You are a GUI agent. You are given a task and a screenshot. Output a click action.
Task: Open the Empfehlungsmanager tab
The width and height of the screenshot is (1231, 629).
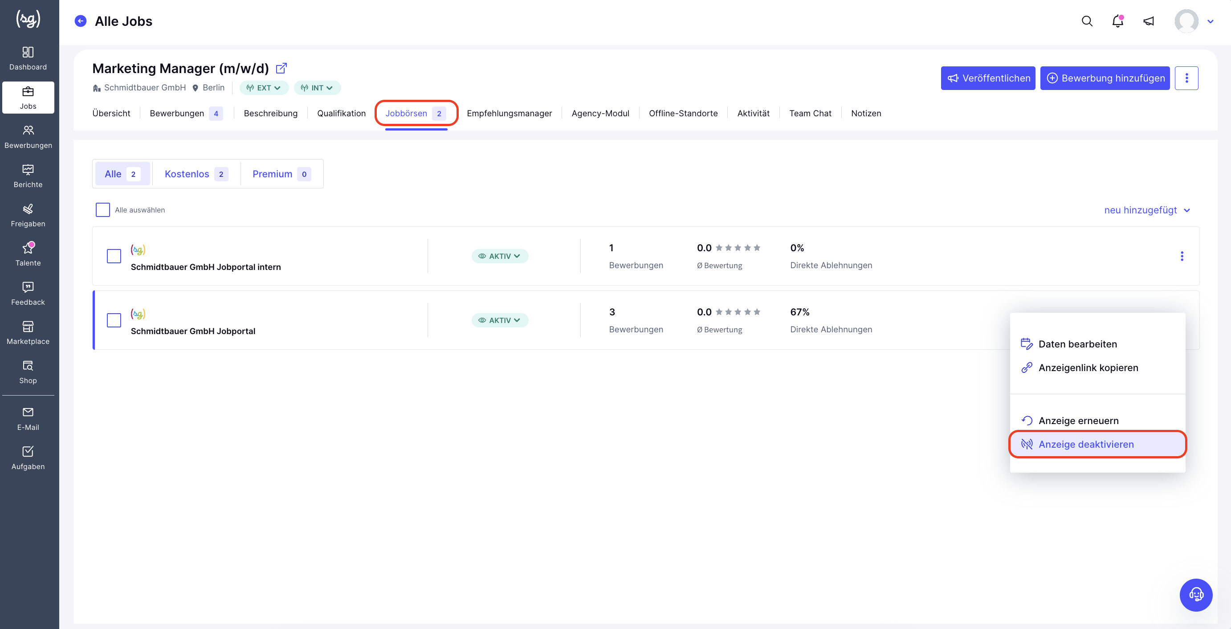pyautogui.click(x=509, y=113)
